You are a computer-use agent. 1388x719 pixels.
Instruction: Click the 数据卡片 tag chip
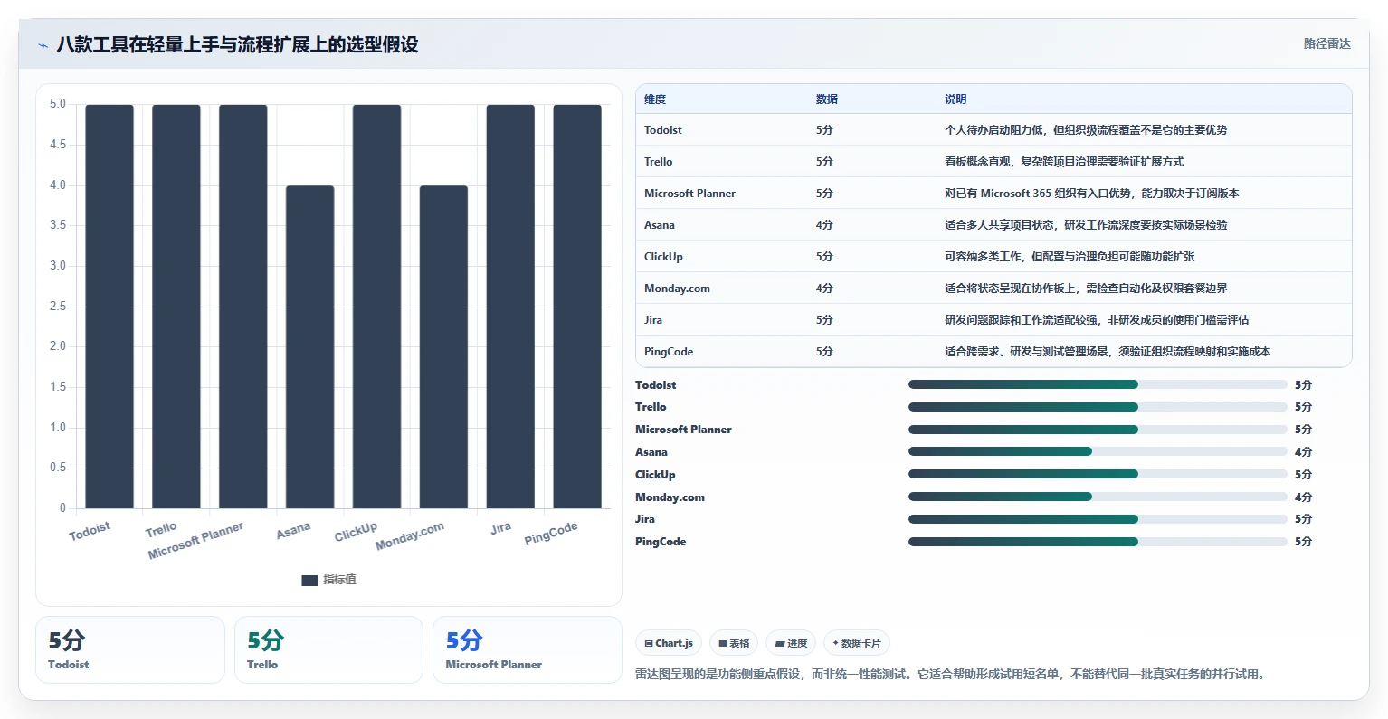(857, 643)
